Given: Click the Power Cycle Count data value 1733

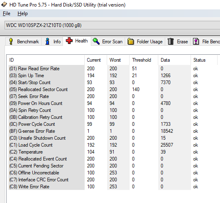Looking at the screenshot, I should click(x=166, y=124).
